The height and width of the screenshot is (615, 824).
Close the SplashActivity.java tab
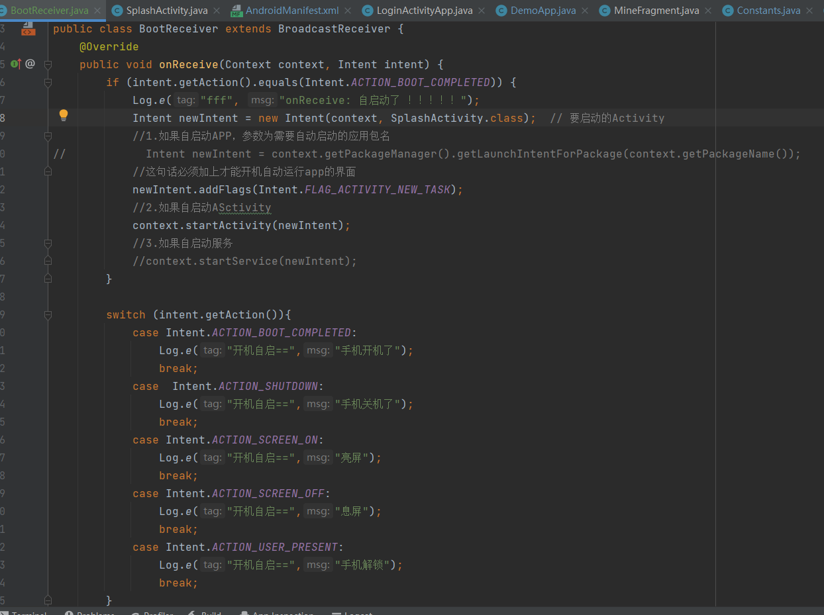point(217,11)
